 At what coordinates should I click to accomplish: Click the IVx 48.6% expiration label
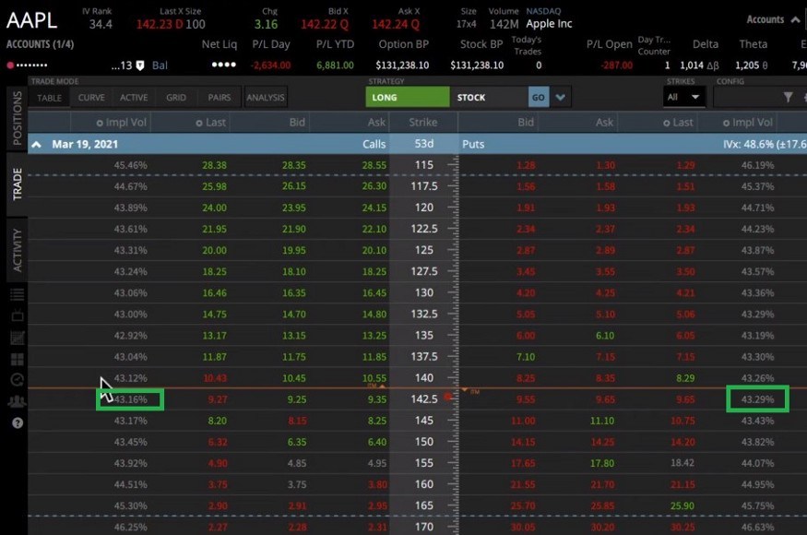(x=765, y=145)
